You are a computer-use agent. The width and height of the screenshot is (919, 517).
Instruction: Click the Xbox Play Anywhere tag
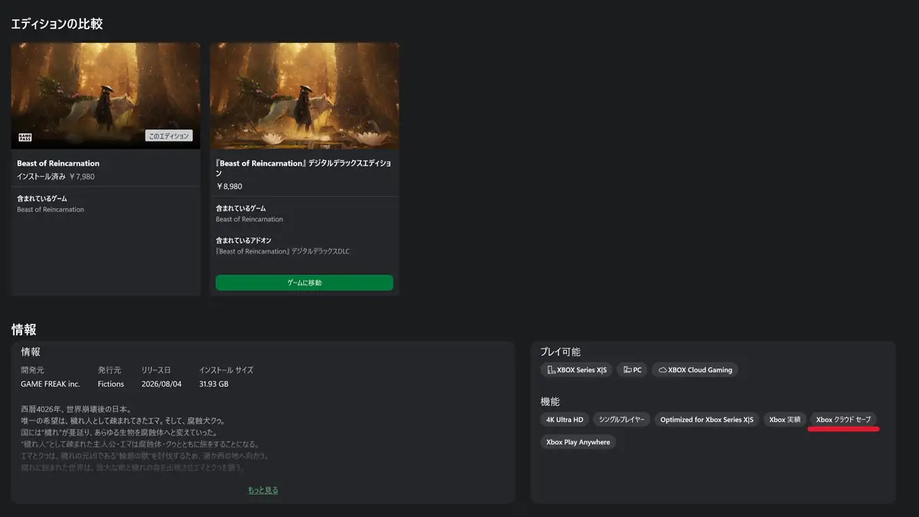coord(578,442)
